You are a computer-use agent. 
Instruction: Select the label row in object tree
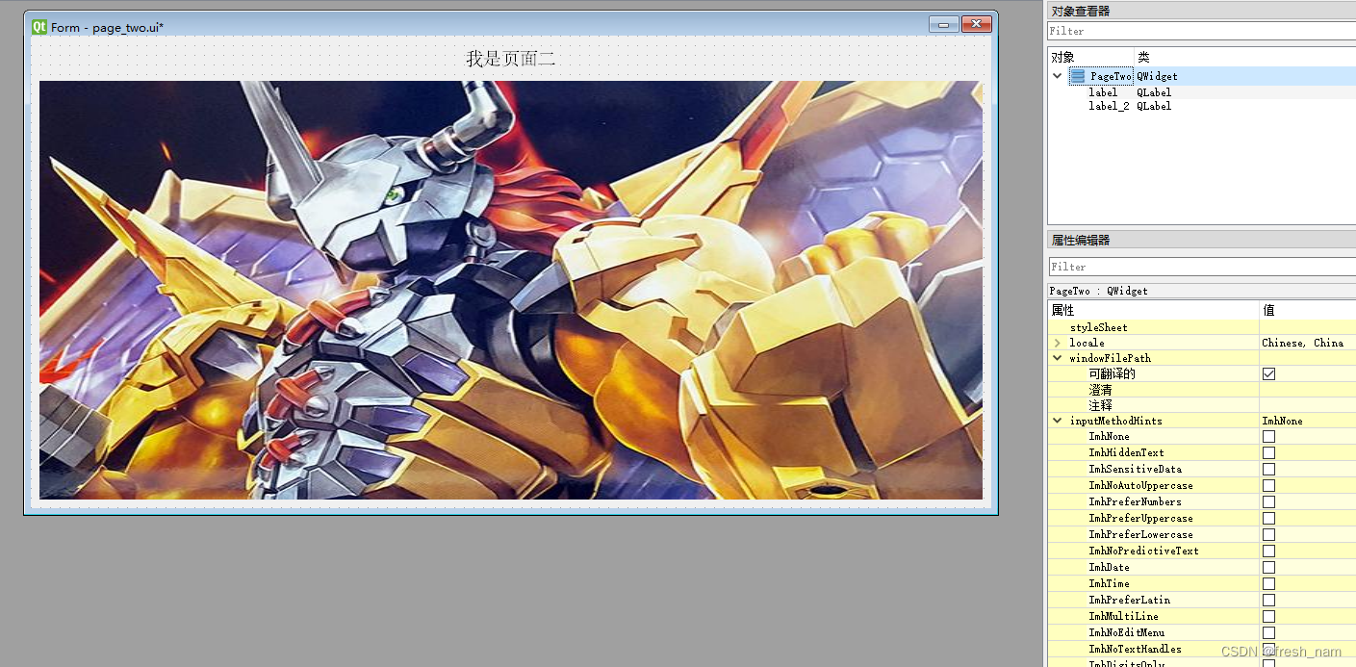(x=1201, y=92)
